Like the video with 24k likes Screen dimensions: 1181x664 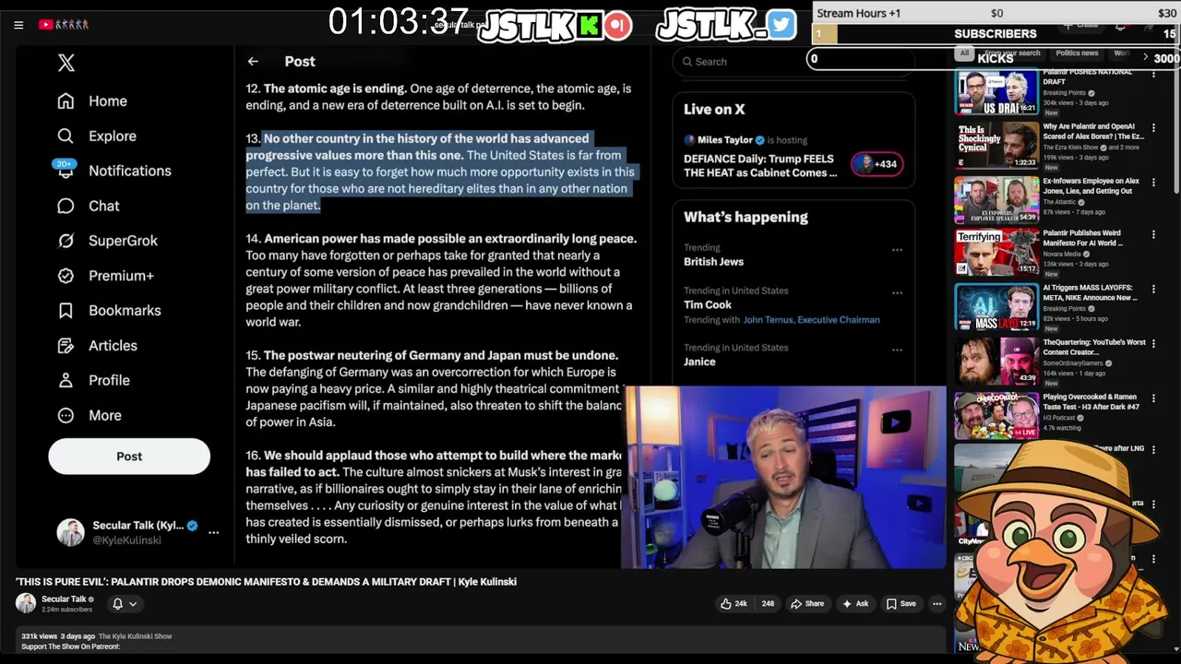click(734, 604)
